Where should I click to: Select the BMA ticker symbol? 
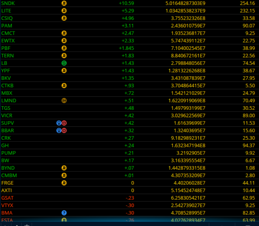tap(7, 213)
